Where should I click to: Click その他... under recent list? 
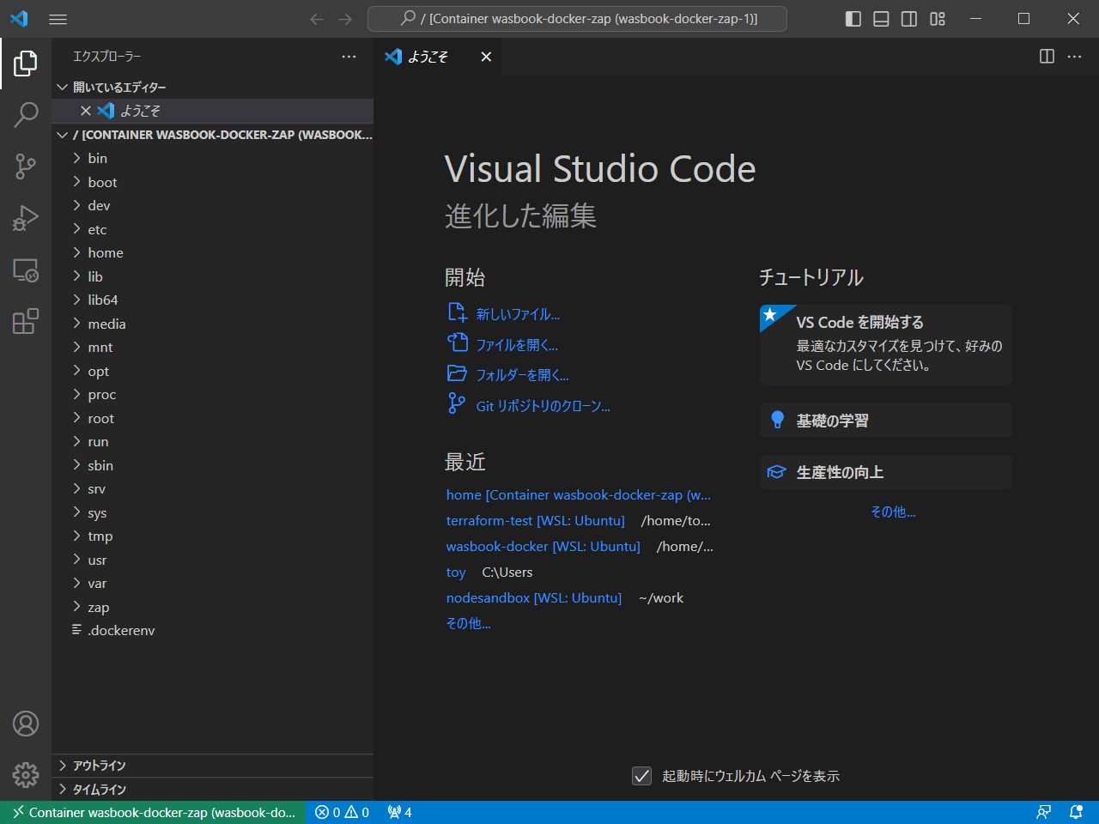(x=469, y=624)
